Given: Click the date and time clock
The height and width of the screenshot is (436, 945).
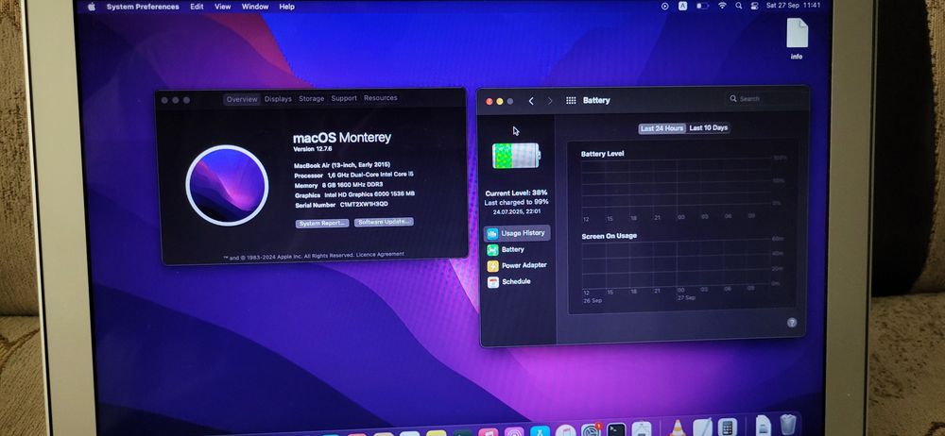Looking at the screenshot, I should tap(793, 5).
